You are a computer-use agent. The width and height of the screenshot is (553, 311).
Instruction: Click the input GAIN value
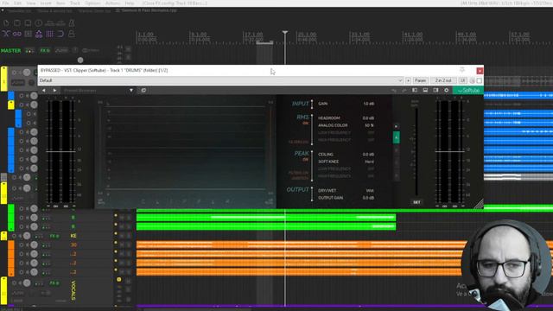[x=369, y=104]
